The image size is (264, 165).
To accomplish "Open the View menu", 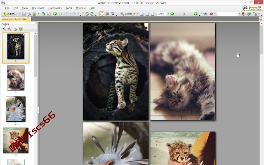I will [x=25, y=8].
